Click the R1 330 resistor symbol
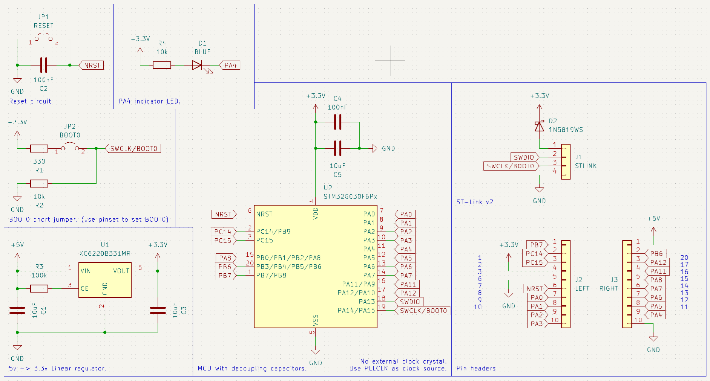 tap(39, 148)
